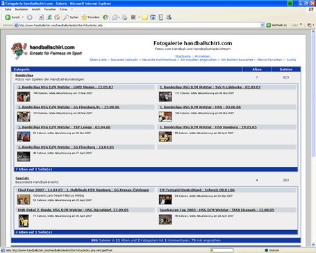
Task: Open the edit button dropdown arrow
Action: click(139, 17)
